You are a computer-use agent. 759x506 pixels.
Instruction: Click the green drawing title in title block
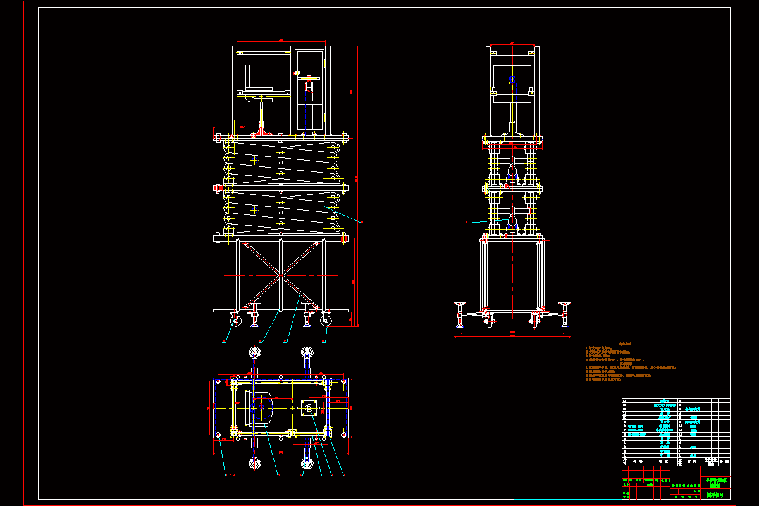(716, 481)
